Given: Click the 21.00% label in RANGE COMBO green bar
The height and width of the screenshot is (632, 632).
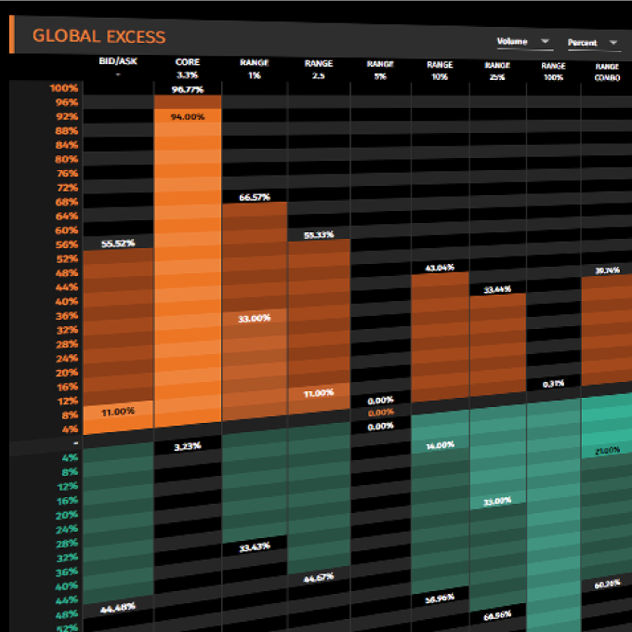Looking at the screenshot, I should coord(608,451).
